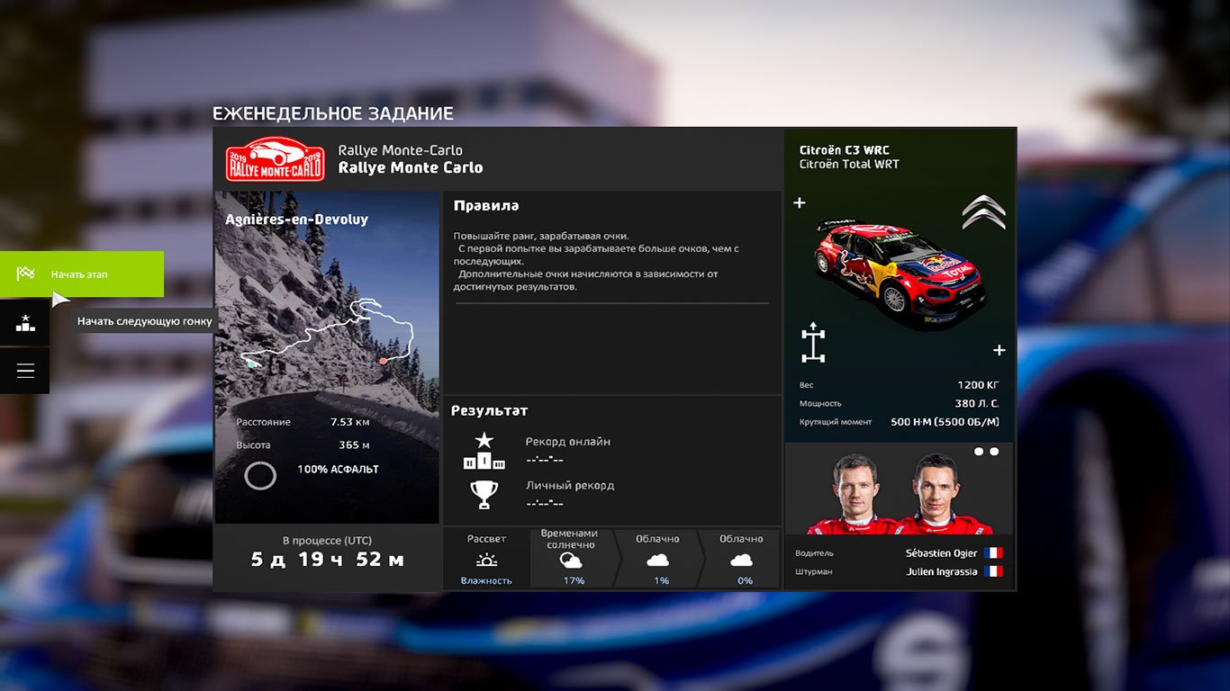
Task: Click the French flag next to Sébastien Ogier
Action: [x=993, y=553]
